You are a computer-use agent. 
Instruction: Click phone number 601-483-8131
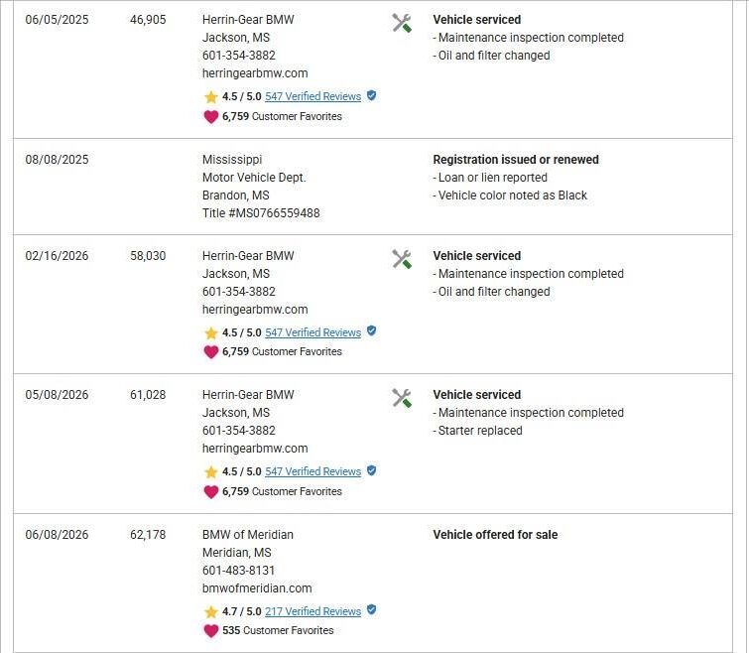238,571
